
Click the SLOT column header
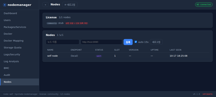tap(117, 50)
